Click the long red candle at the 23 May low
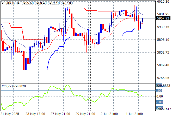172x117 pixels. (x=24, y=61)
